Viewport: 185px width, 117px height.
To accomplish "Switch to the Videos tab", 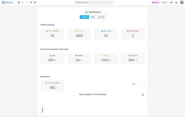I will (92, 17).
